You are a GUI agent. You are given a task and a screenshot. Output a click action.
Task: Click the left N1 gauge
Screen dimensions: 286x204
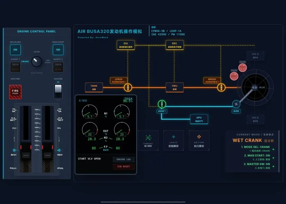pos(90,112)
